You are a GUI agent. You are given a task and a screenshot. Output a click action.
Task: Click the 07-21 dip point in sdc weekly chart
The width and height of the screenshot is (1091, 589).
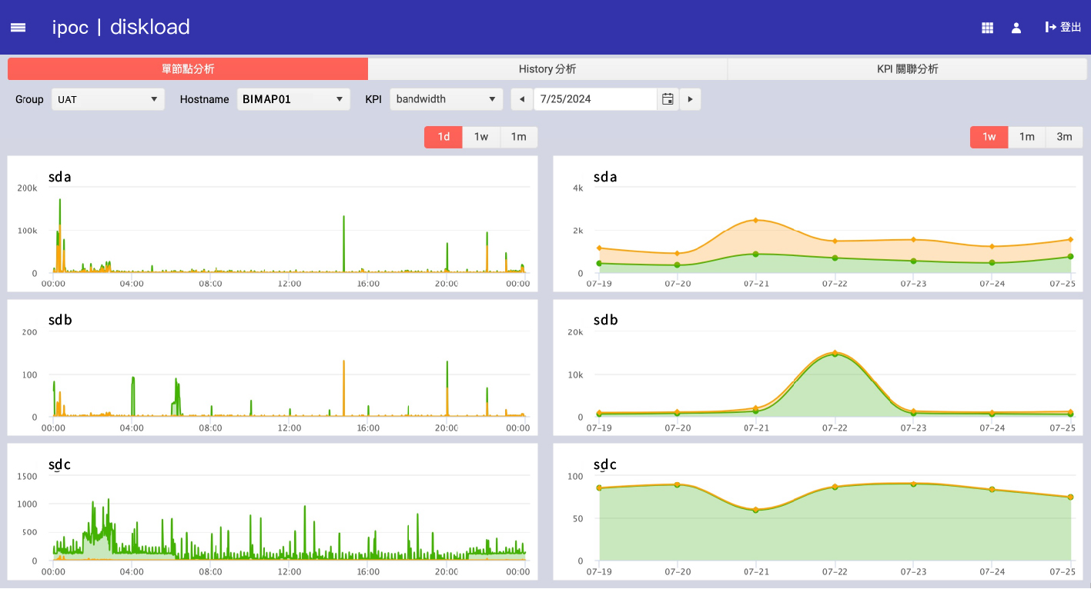coord(756,510)
